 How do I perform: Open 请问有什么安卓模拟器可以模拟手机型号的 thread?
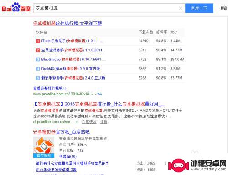73,163
